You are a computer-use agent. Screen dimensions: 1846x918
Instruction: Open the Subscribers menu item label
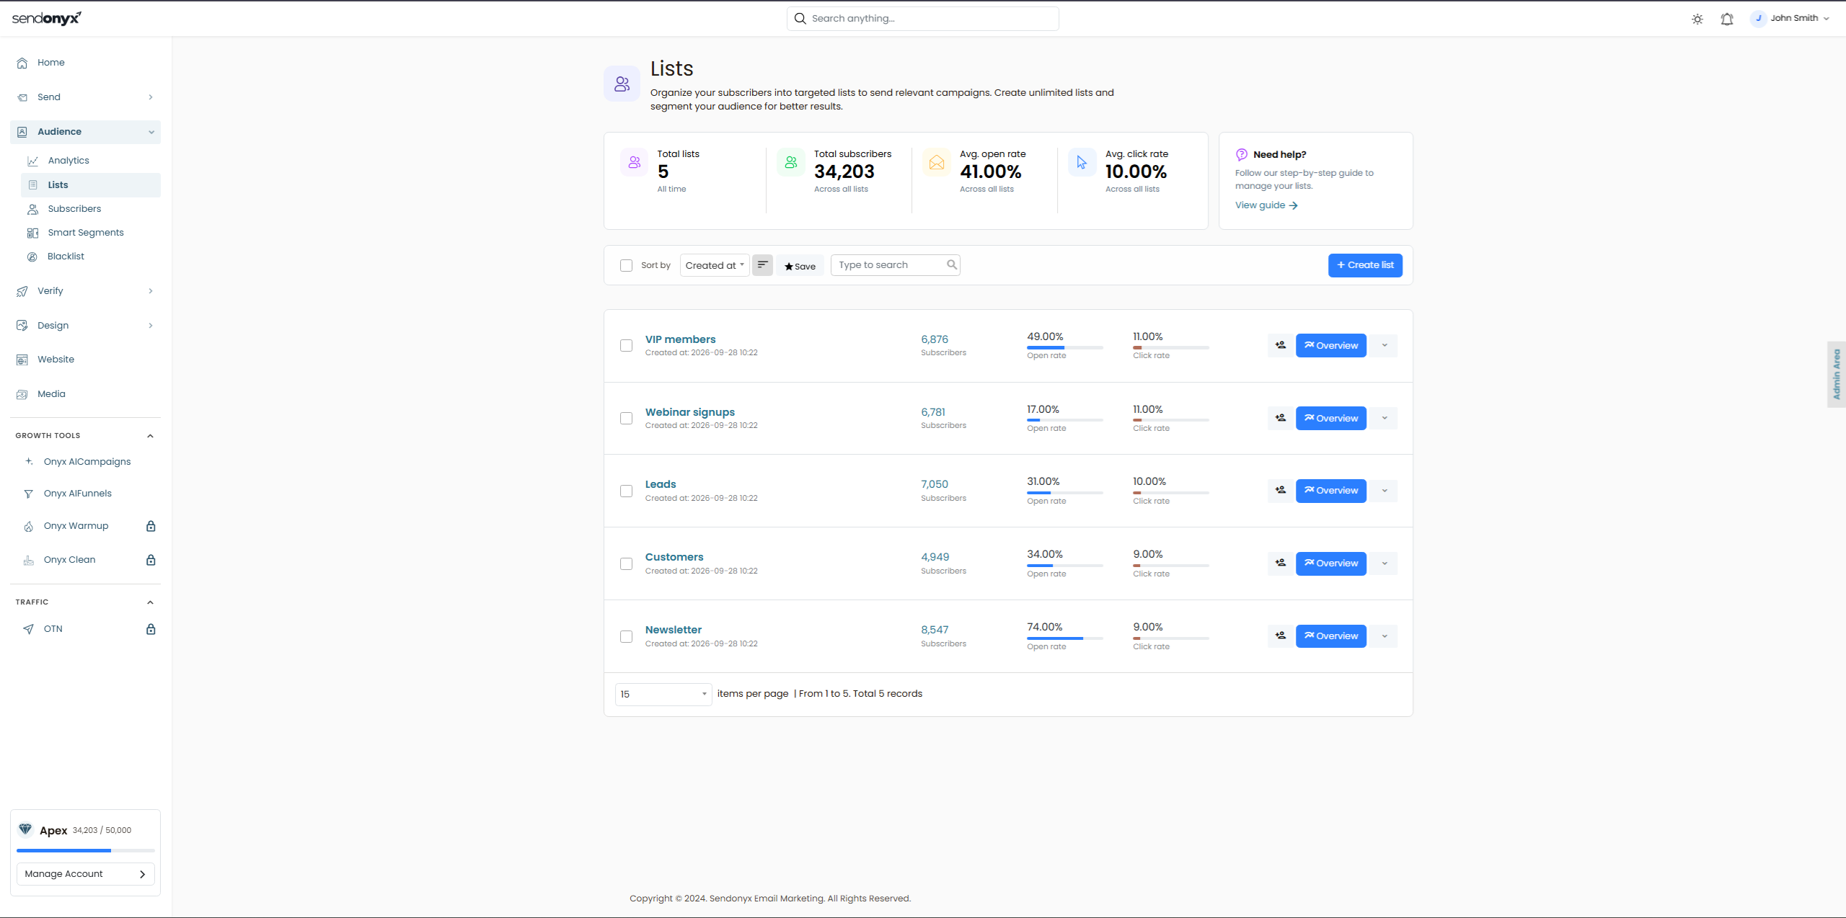click(x=74, y=209)
